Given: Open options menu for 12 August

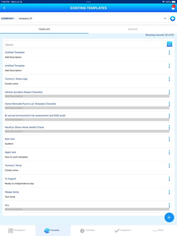Looking at the screenshot, I should tap(169, 179).
